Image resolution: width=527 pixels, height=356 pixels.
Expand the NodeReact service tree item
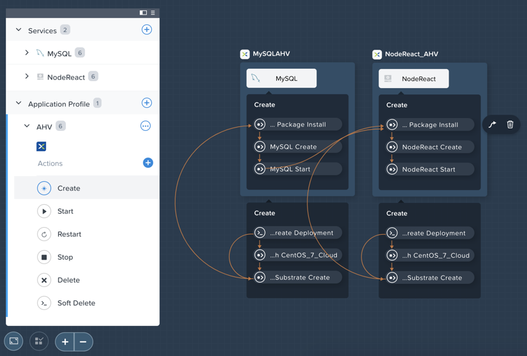pos(27,77)
